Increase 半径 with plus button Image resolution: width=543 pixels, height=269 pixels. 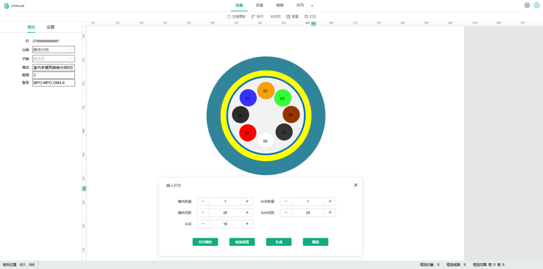click(247, 224)
